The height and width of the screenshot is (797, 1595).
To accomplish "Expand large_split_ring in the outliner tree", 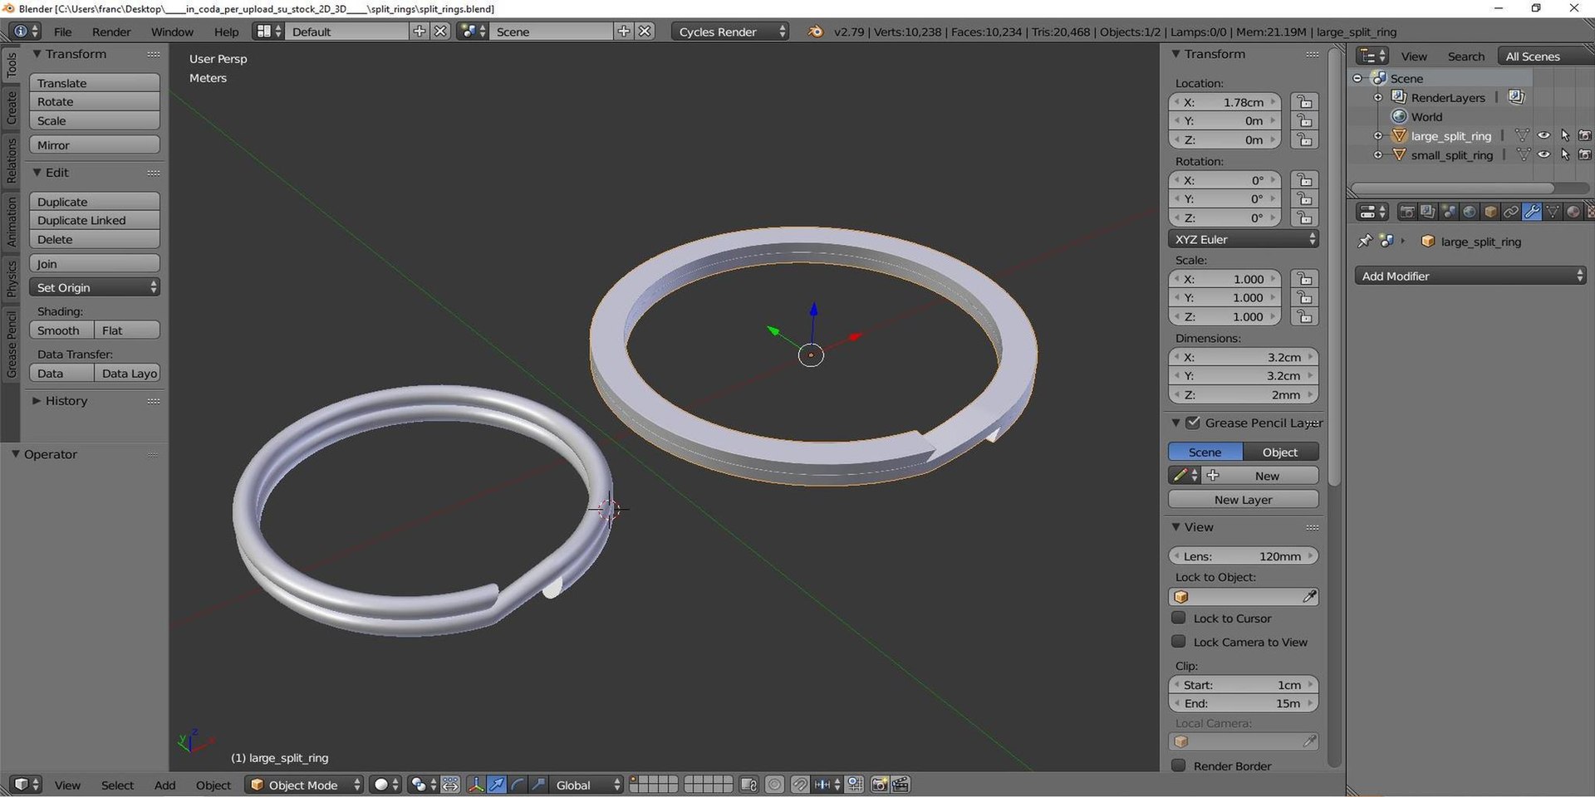I will [x=1378, y=135].
